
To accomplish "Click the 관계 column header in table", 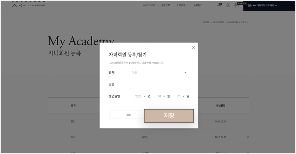I will pyautogui.click(x=73, y=106).
